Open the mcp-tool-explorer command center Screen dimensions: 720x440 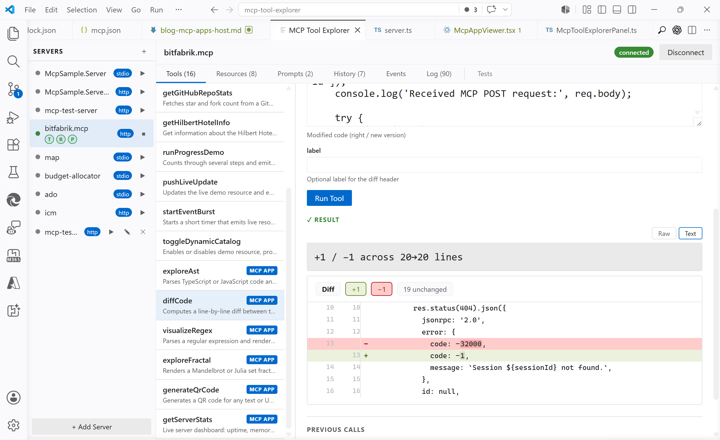point(349,10)
